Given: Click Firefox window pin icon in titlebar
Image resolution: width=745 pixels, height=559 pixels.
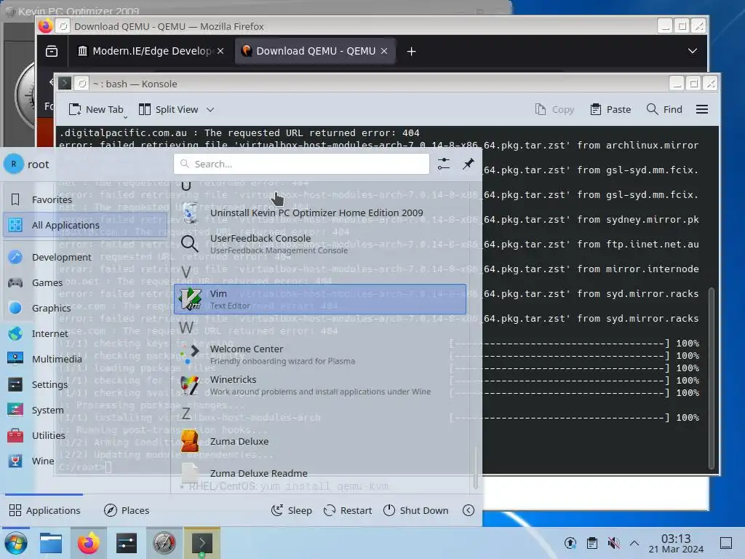Looking at the screenshot, I should tap(63, 26).
